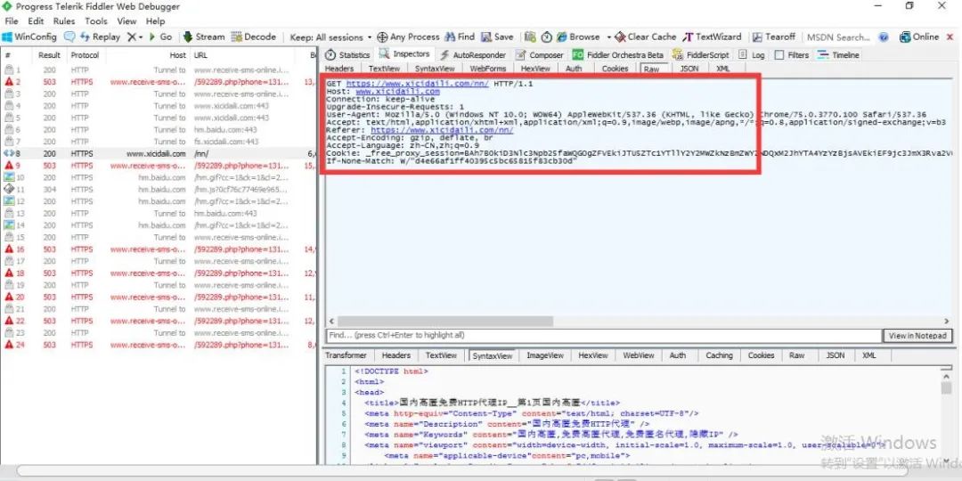Select the request Headers inspector tab

[x=339, y=69]
